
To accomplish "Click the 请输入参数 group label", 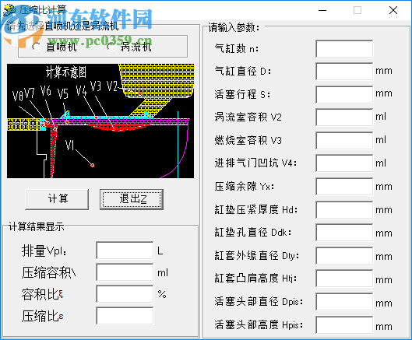I will click(234, 27).
